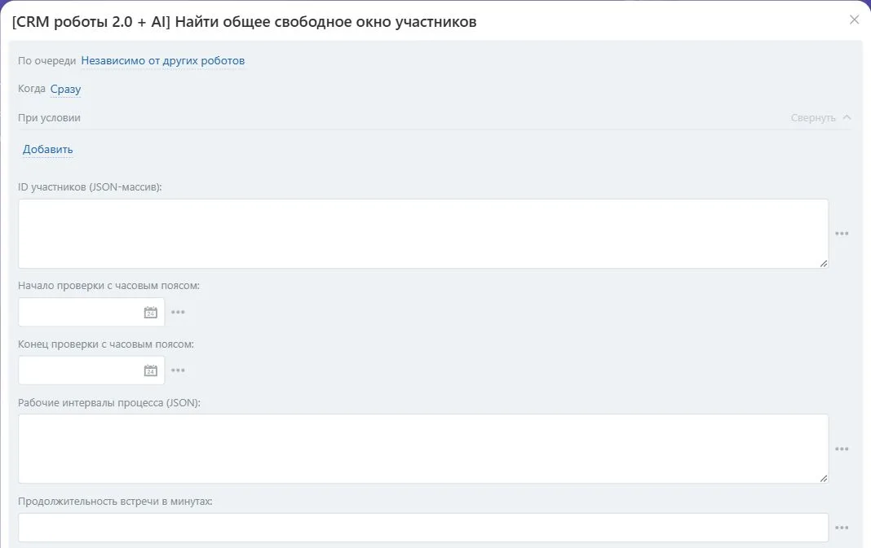Open calendar picker for Начало проверки
Viewport: 871px width, 548px height.
[151, 313]
